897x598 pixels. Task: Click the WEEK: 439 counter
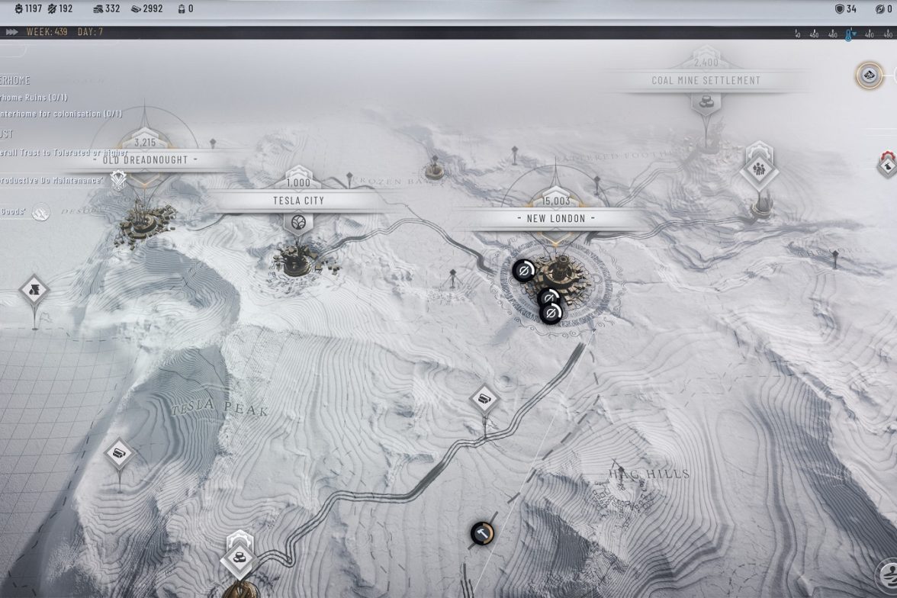click(x=47, y=32)
